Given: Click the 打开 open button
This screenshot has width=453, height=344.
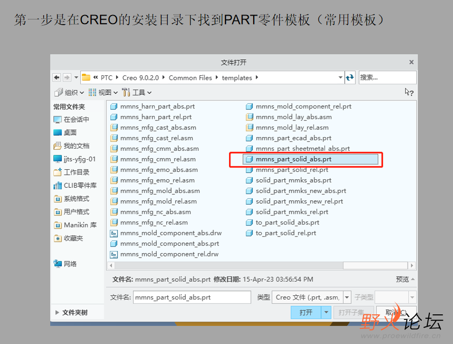Looking at the screenshot, I should pyautogui.click(x=306, y=312).
